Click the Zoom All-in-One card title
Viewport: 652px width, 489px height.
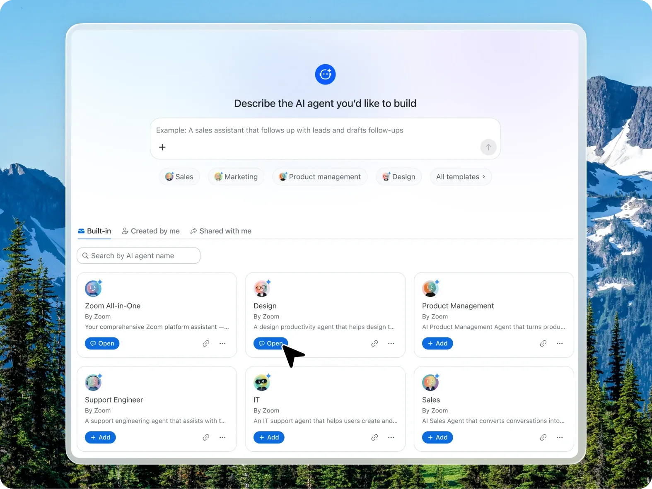click(x=113, y=306)
